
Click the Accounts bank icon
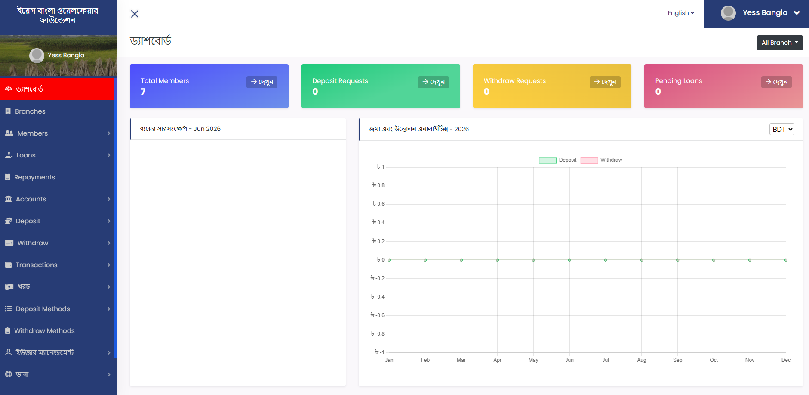(8, 199)
